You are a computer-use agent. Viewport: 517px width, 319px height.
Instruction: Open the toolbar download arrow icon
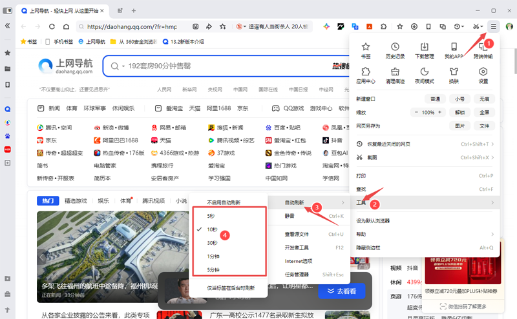pyautogui.click(x=414, y=26)
